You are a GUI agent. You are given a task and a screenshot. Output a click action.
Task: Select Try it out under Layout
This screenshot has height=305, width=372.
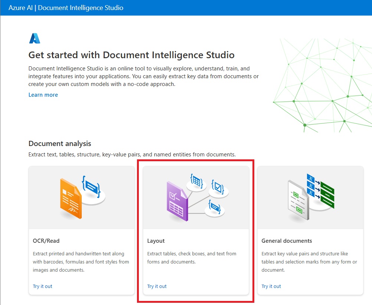157,286
